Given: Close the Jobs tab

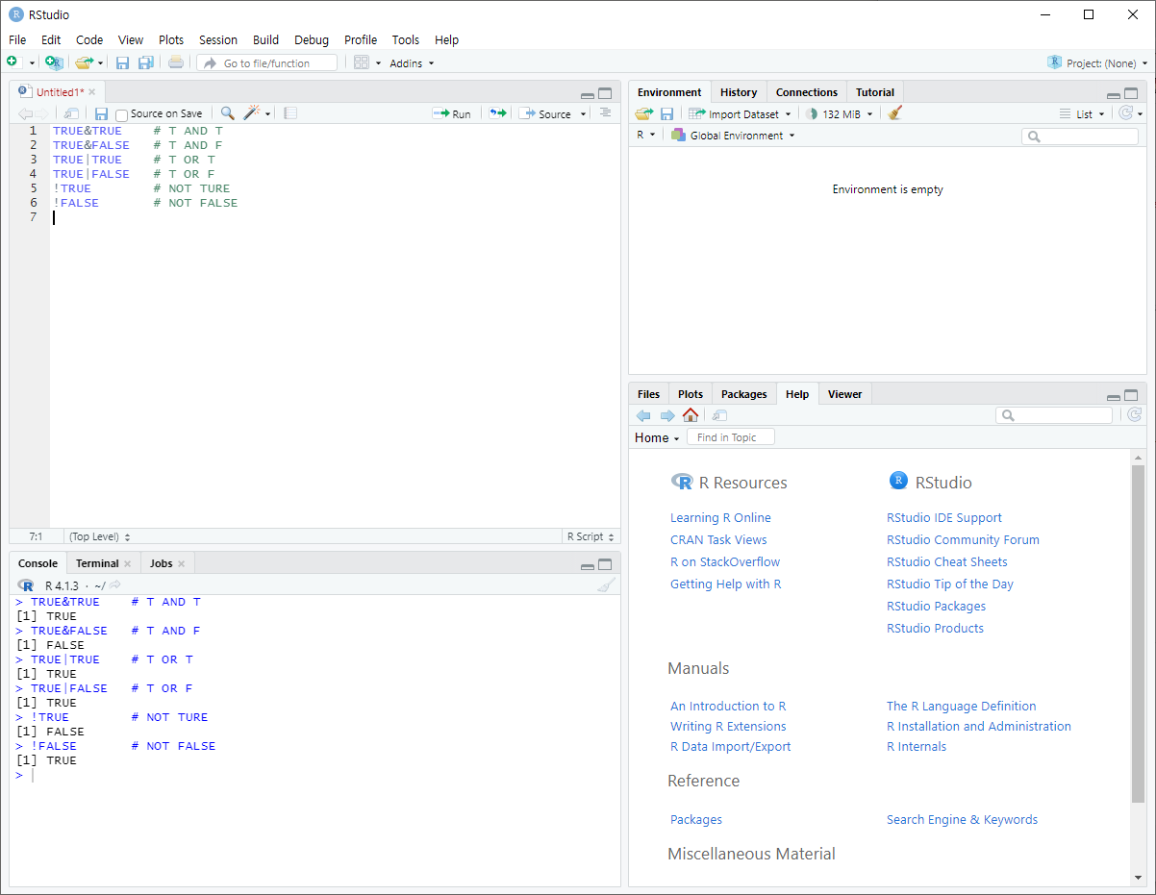Looking at the screenshot, I should (x=181, y=563).
